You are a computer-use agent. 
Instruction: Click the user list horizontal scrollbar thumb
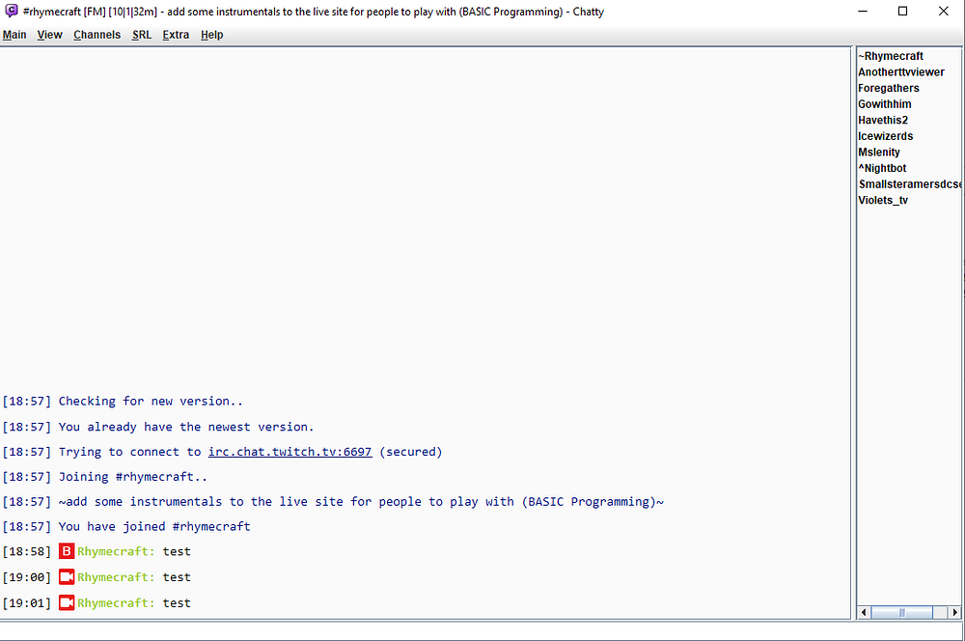pos(901,612)
